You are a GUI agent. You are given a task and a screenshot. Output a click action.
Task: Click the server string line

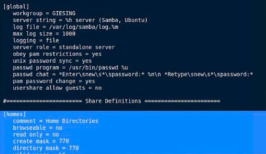80,20
